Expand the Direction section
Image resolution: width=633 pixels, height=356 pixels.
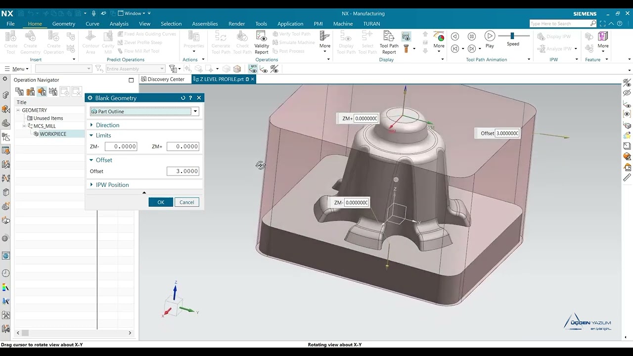click(x=107, y=125)
